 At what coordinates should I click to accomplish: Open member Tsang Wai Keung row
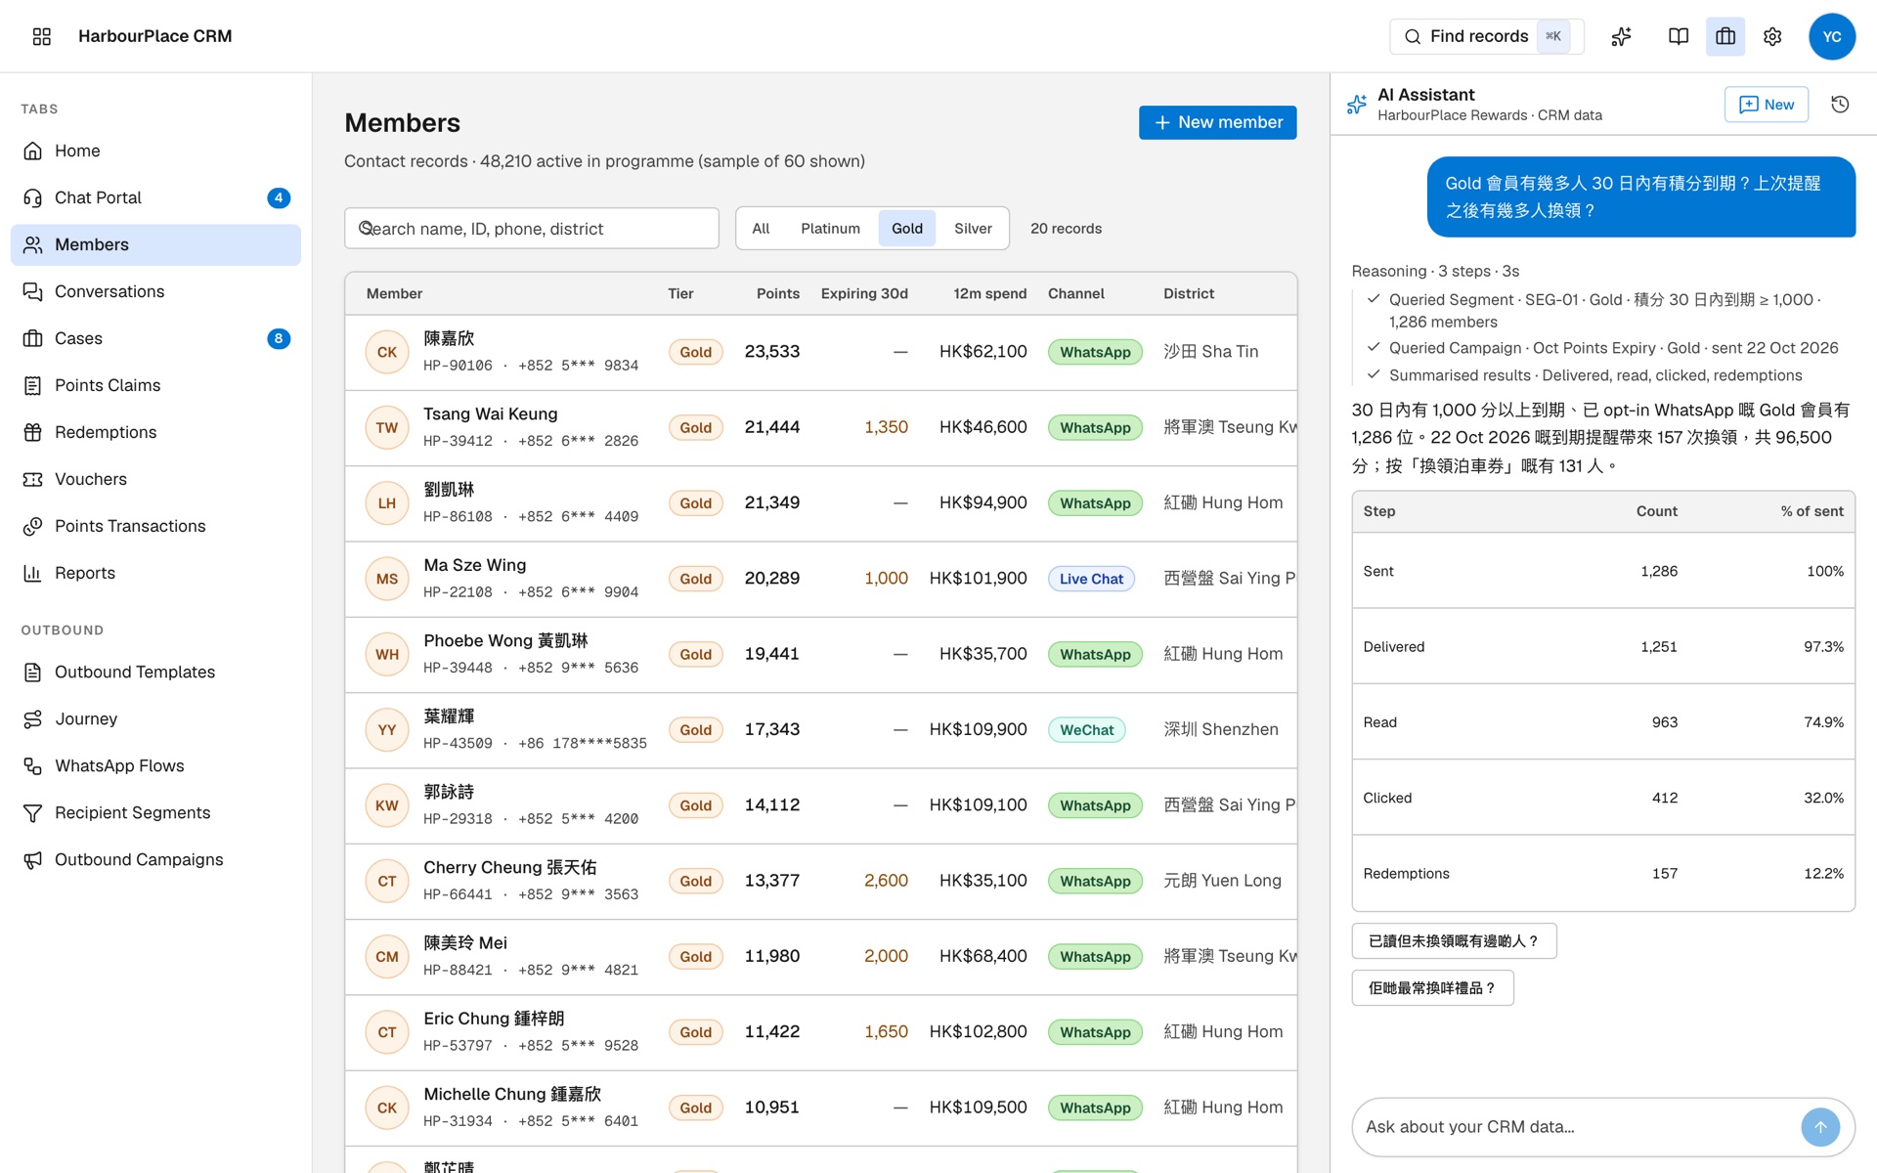click(820, 428)
